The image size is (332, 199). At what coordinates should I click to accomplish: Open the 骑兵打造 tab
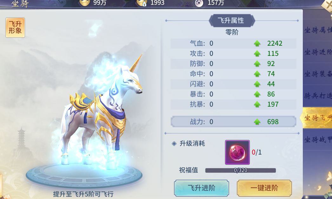pyautogui.click(x=317, y=96)
